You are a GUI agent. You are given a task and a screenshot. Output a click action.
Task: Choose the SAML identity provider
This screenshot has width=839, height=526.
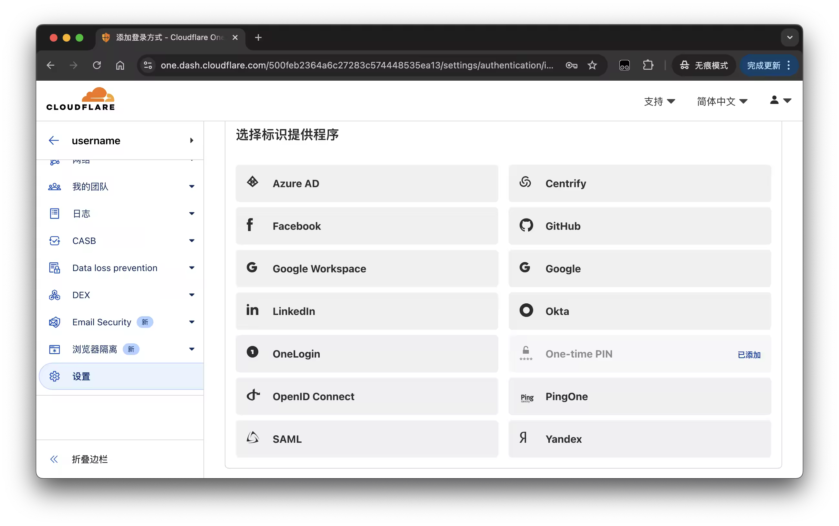coord(367,439)
